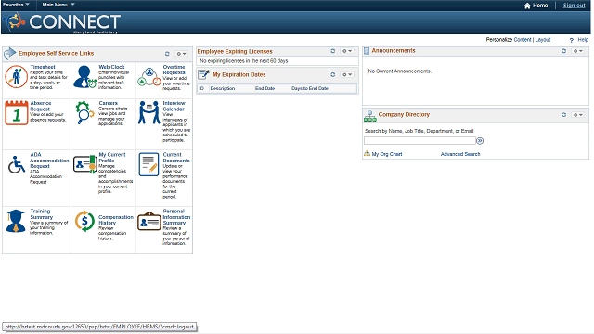Open Company Directory settings dropdown
The width and height of the screenshot is (594, 334).
(x=578, y=115)
